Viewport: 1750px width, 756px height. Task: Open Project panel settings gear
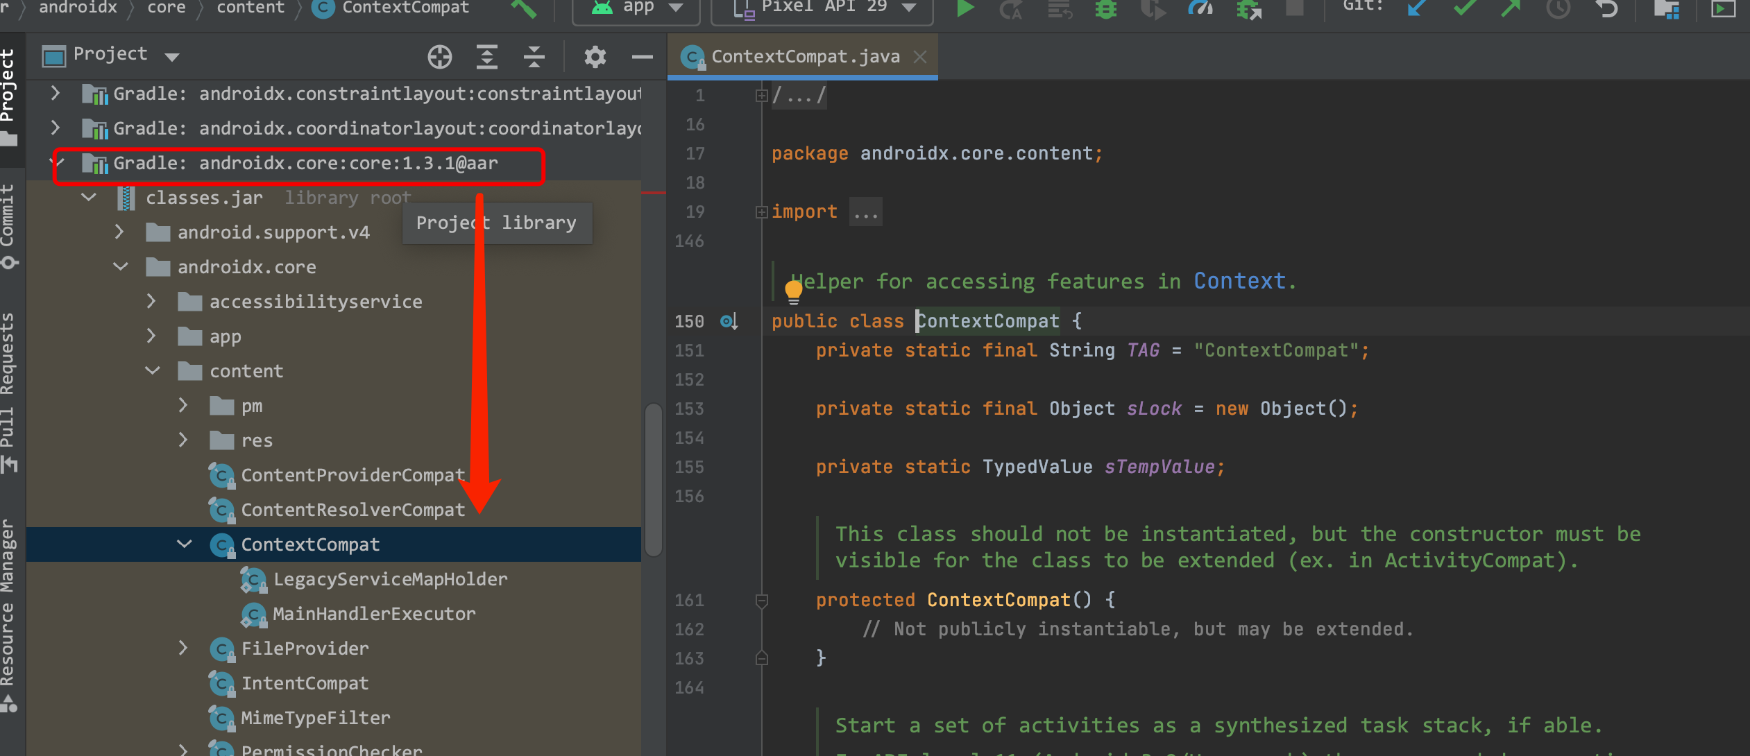click(595, 57)
